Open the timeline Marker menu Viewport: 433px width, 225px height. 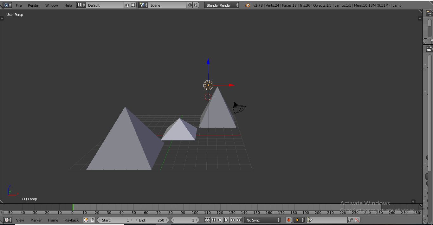36,220
